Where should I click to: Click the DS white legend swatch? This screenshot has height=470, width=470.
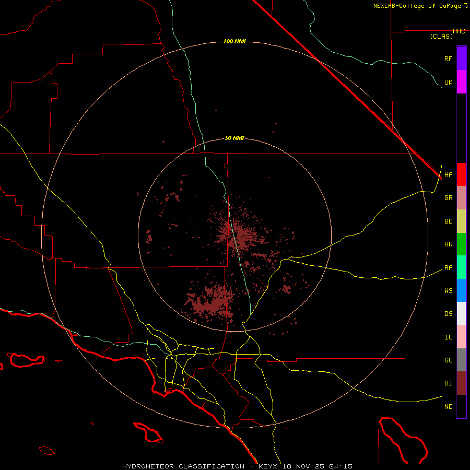tap(461, 313)
